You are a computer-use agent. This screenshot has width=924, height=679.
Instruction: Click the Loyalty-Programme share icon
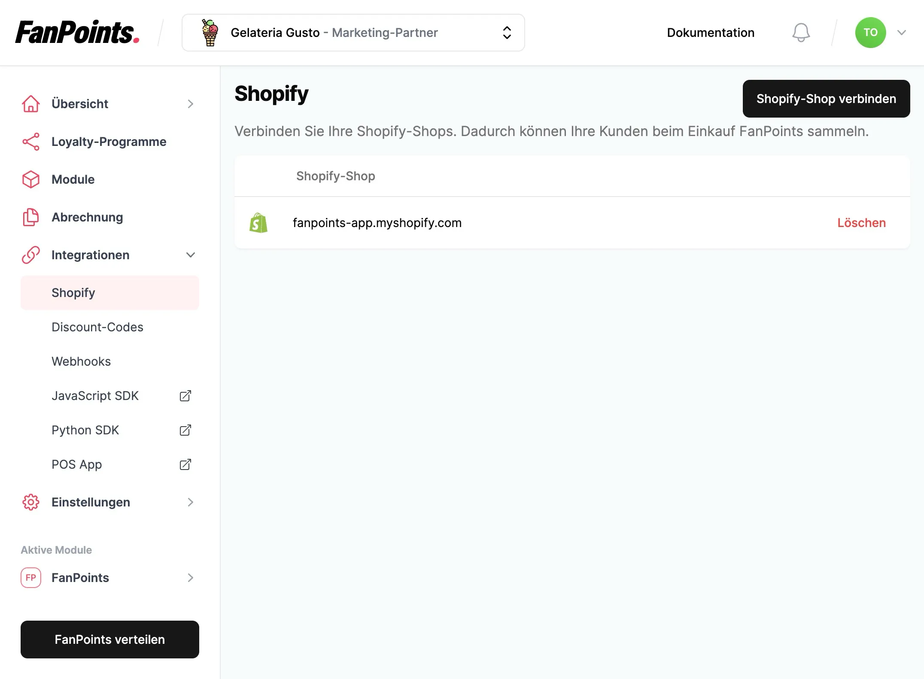(x=31, y=142)
